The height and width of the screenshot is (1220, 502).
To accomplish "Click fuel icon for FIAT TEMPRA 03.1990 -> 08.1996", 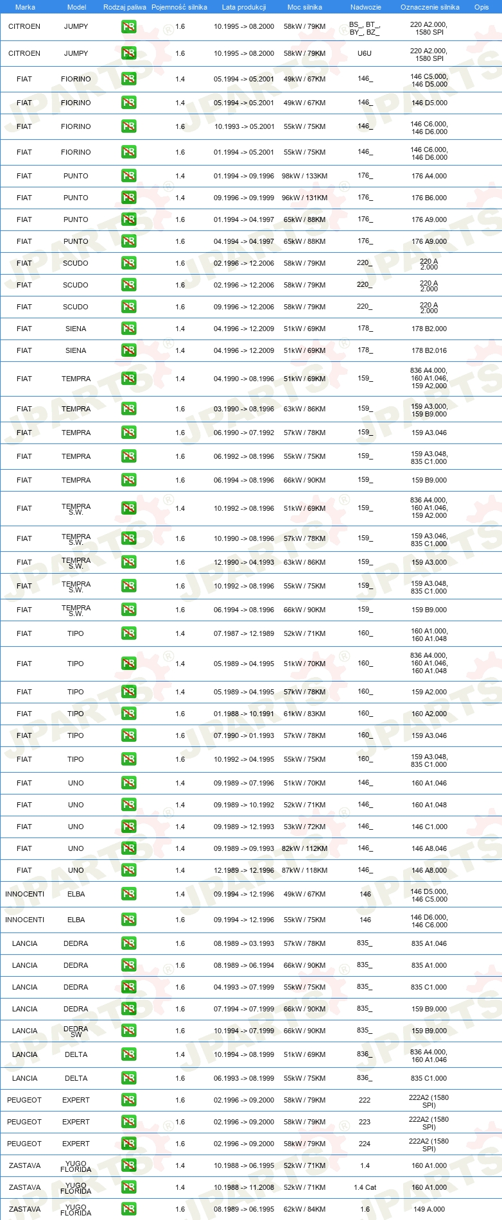I will 128,409.
